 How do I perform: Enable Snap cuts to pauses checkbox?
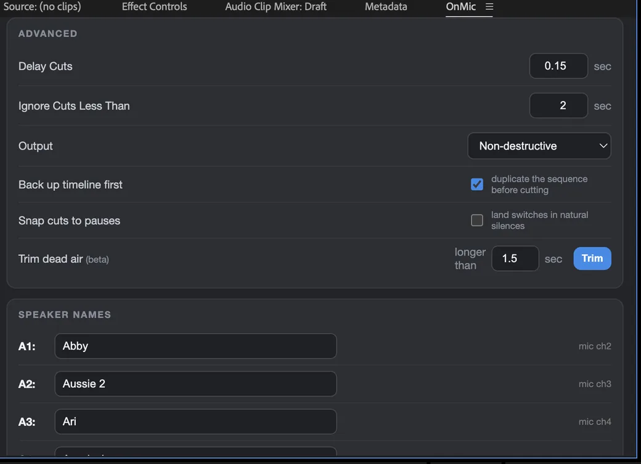coord(476,220)
